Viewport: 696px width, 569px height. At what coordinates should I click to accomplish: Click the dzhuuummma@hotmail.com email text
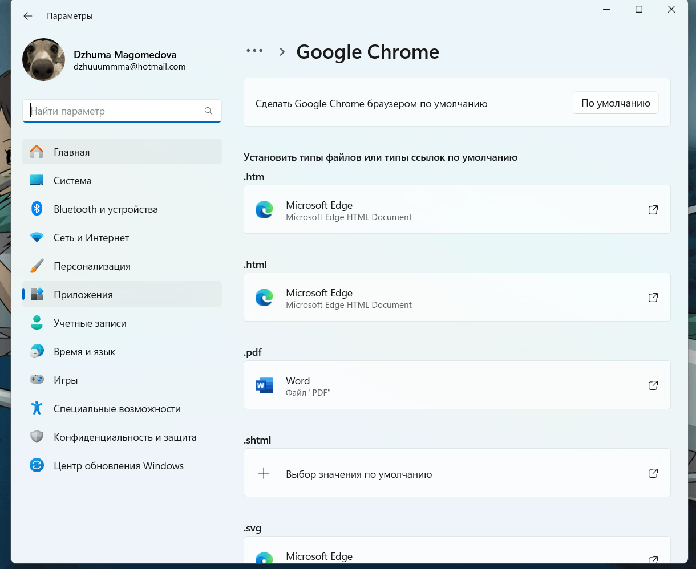tap(130, 67)
